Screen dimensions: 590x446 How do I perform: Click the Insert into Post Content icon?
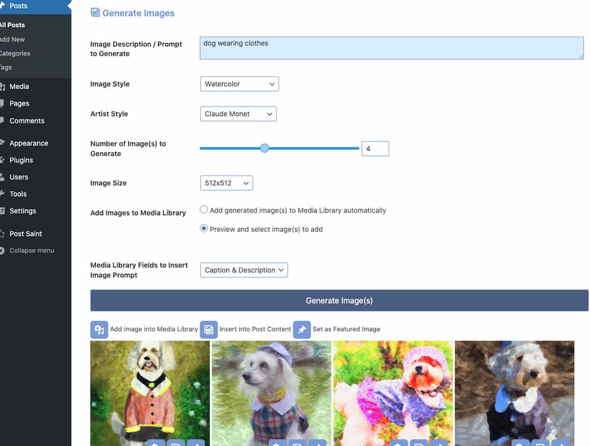pyautogui.click(x=209, y=330)
